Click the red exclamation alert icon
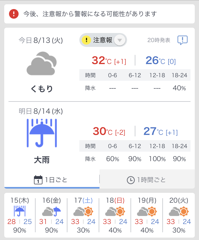The width and height of the screenshot is (199, 240). pyautogui.click(x=14, y=14)
